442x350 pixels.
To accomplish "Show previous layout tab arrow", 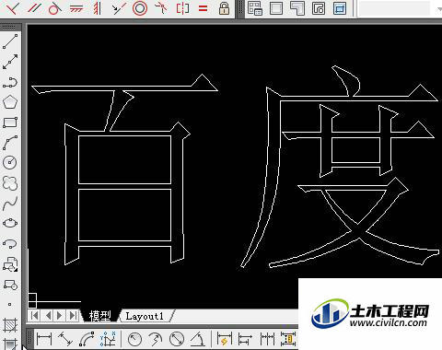I will point(48,316).
